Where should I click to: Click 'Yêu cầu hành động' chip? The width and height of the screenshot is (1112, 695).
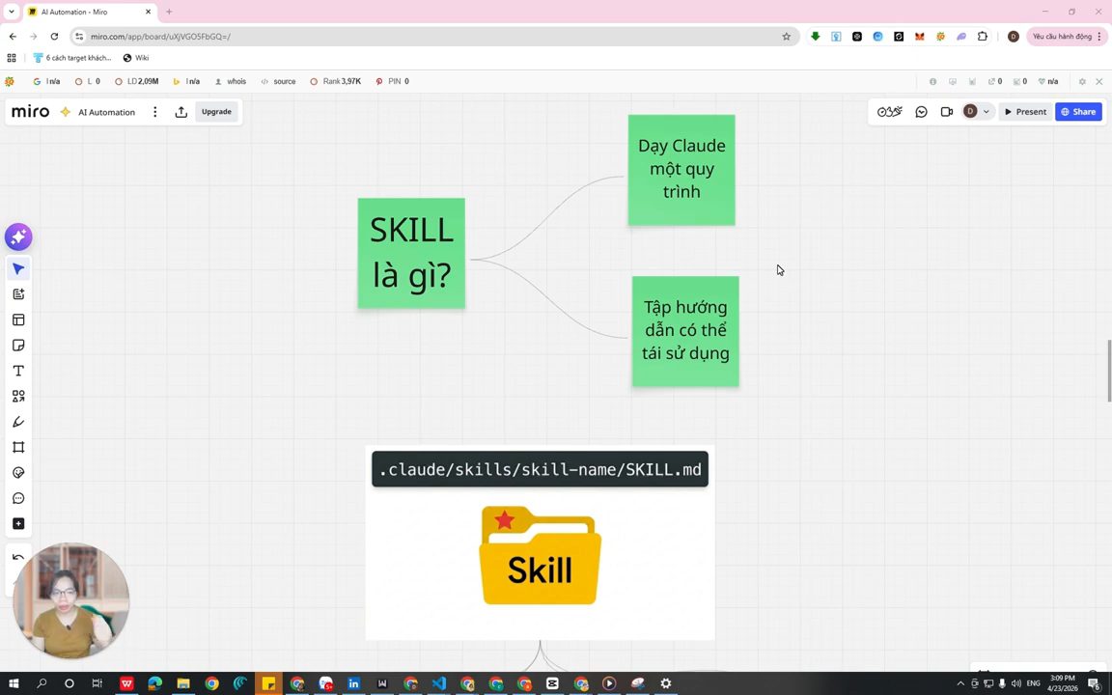[x=1067, y=36]
